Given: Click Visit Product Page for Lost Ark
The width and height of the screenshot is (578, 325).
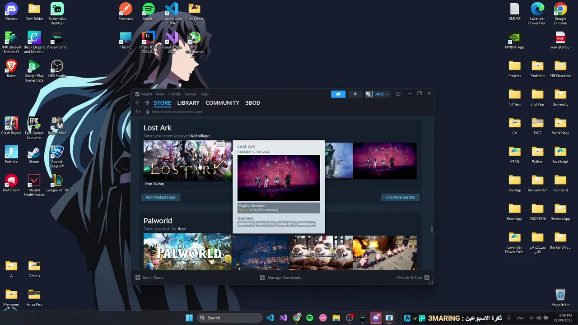Looking at the screenshot, I should pos(160,197).
